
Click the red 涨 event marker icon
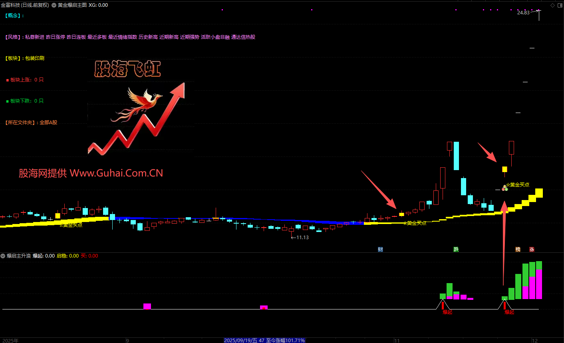[x=532, y=249]
